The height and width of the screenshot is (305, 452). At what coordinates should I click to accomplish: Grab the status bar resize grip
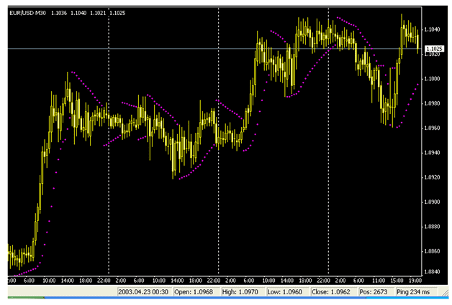coord(445,292)
